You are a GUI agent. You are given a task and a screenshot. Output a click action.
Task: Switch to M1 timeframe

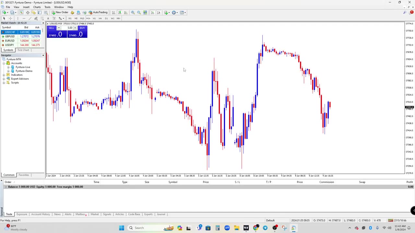coord(70,18)
